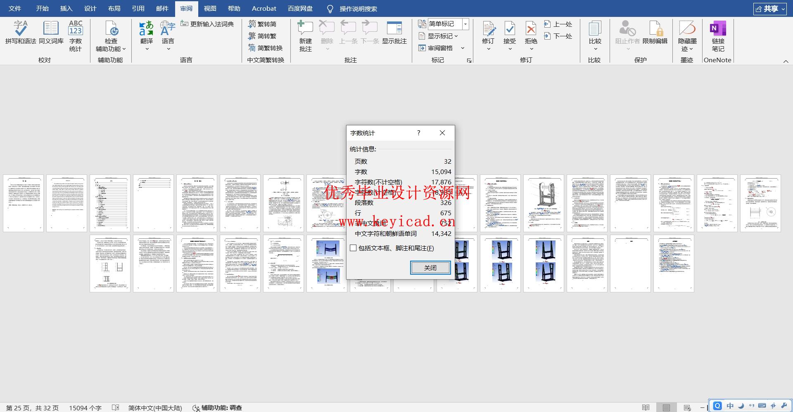793x412 pixels.
Task: Click IME Chinese (中) mode indicator
Action: [730, 406]
